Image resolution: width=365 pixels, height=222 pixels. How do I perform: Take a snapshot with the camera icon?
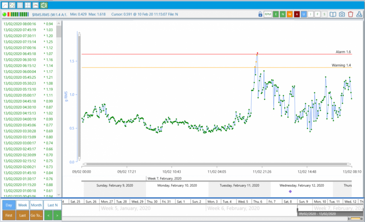[x=342, y=14]
